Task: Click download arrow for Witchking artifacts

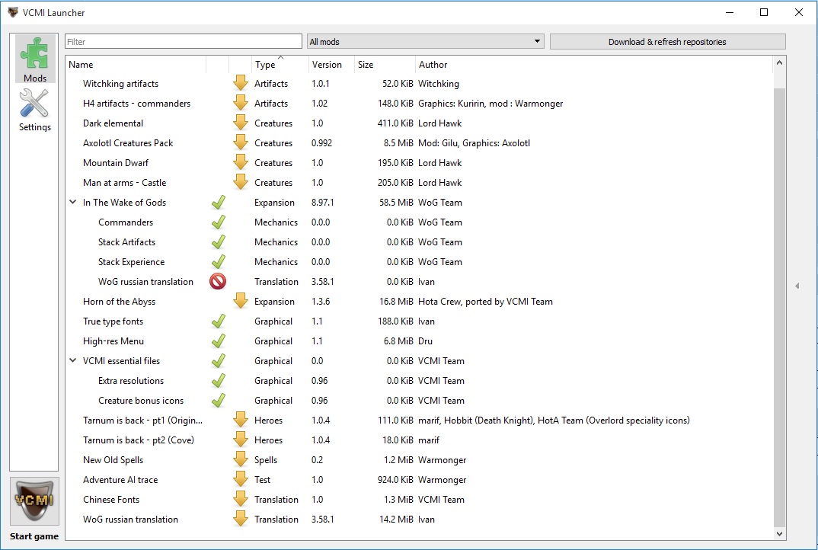Action: coord(241,84)
